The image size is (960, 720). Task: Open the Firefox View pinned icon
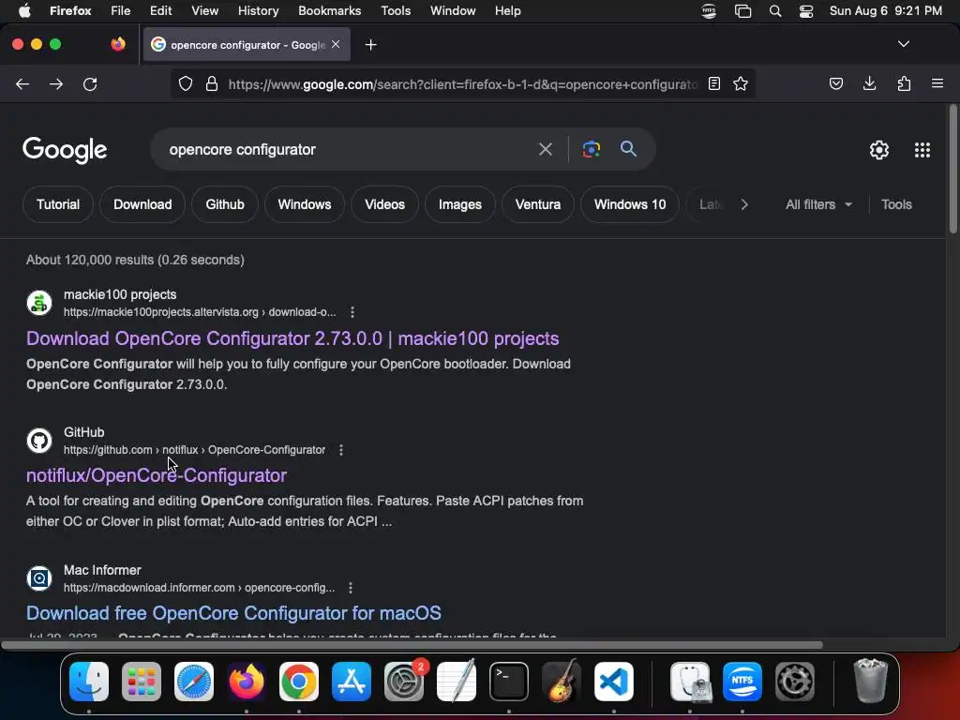(118, 44)
